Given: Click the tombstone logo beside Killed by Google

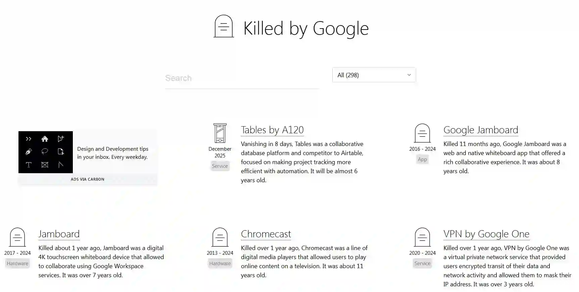Looking at the screenshot, I should tap(224, 26).
